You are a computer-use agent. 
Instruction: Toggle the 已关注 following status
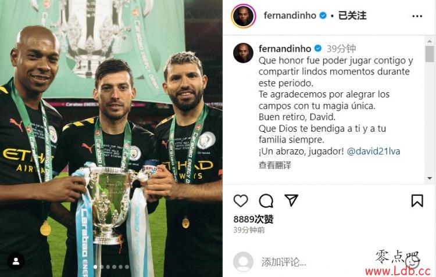352,16
